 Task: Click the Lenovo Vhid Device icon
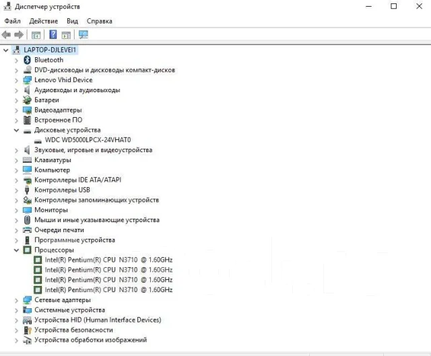pos(27,80)
